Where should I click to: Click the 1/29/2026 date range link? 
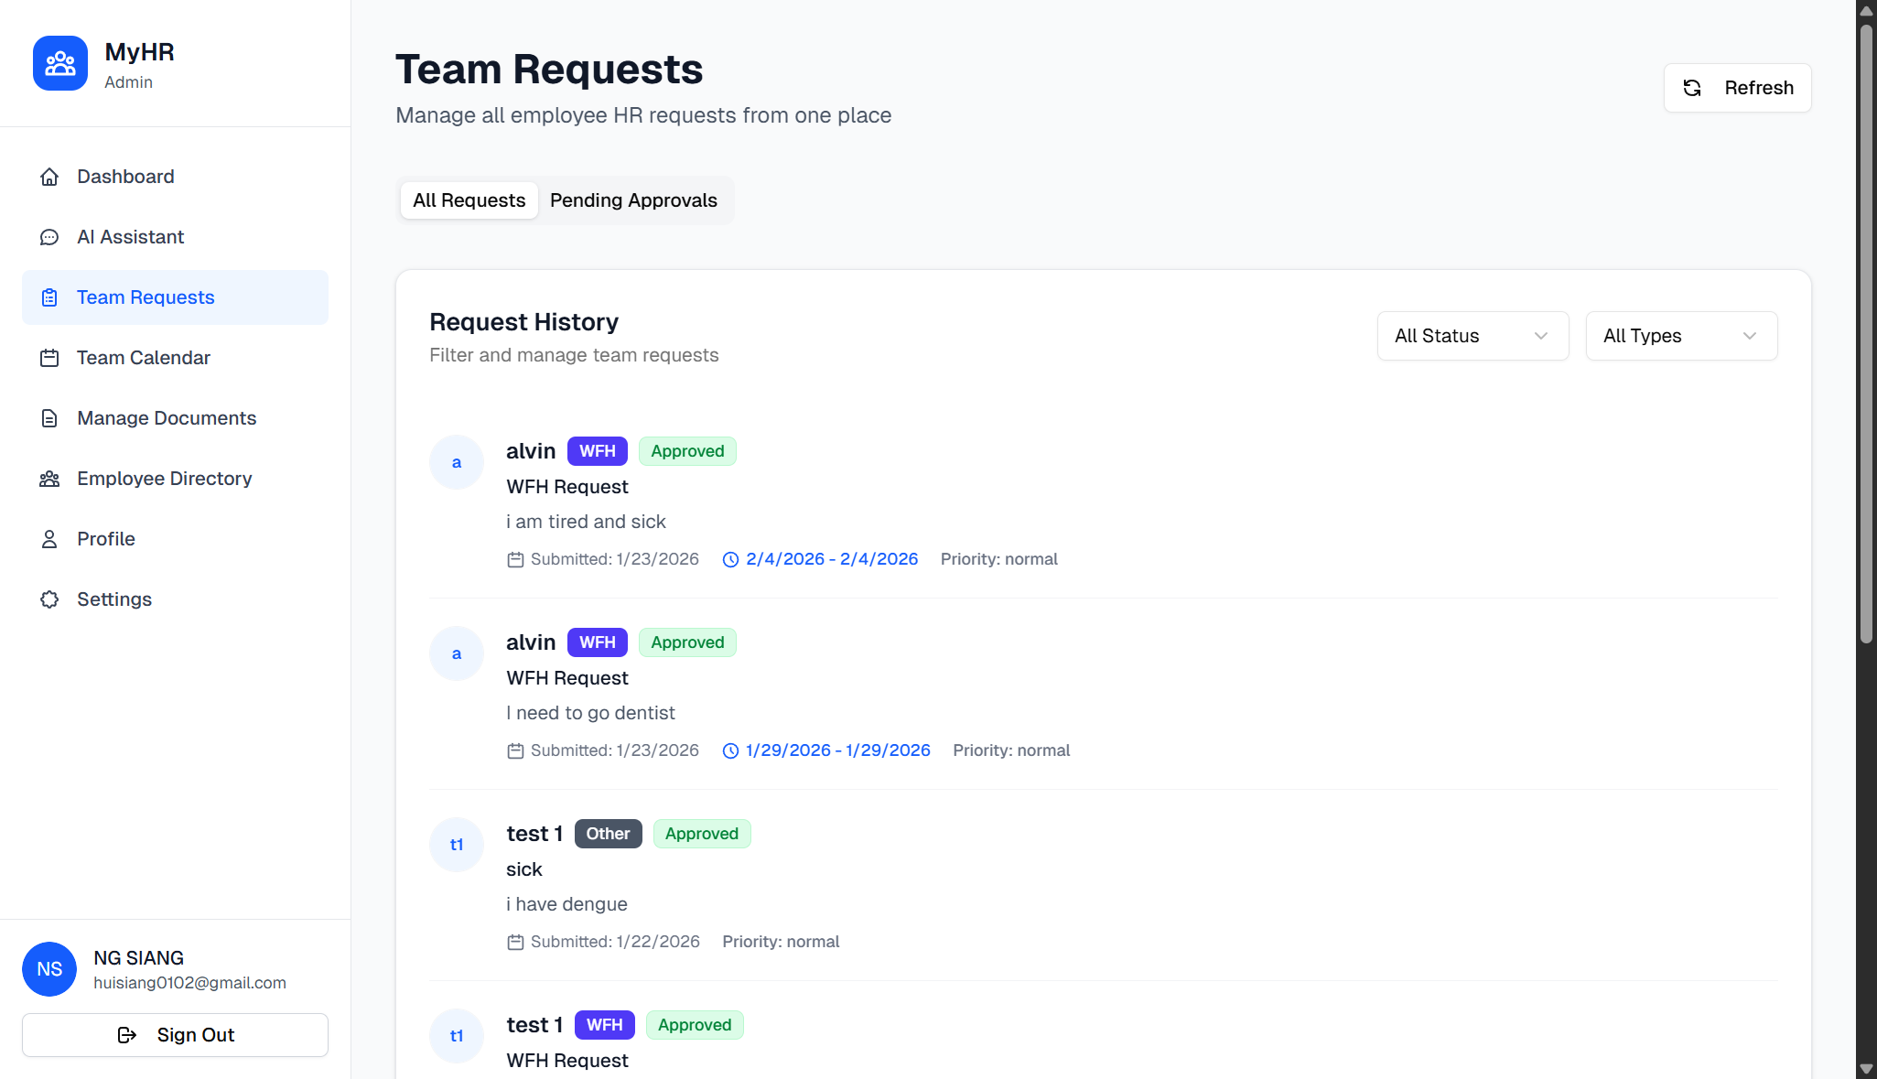[x=837, y=750]
